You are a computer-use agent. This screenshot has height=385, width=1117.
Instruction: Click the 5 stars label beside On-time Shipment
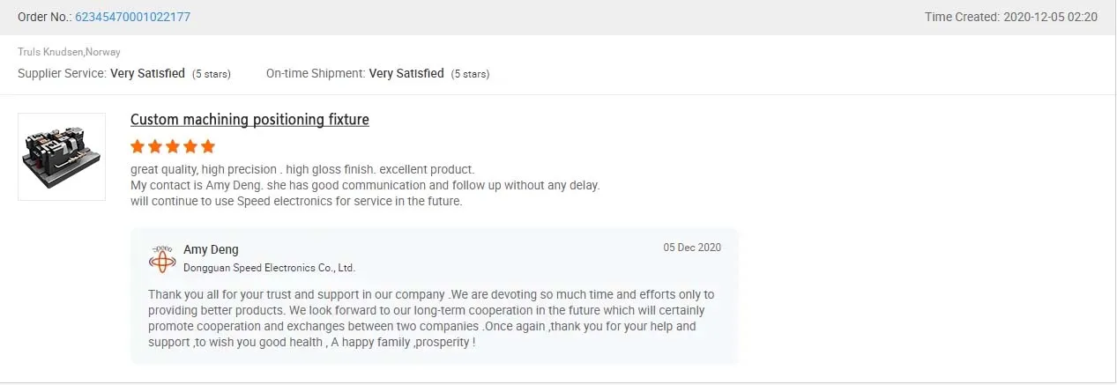[x=470, y=74]
